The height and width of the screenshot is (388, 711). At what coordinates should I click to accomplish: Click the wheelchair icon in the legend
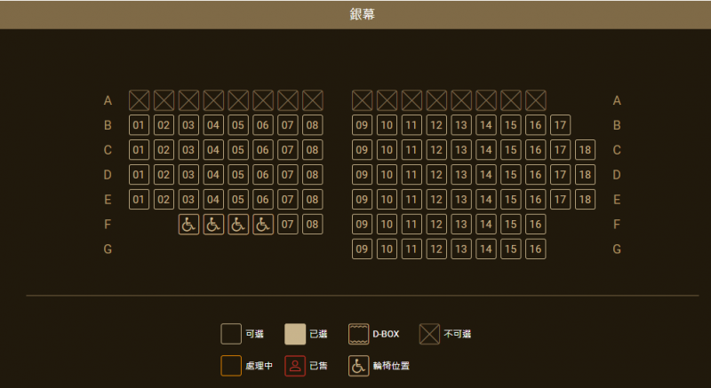358,365
